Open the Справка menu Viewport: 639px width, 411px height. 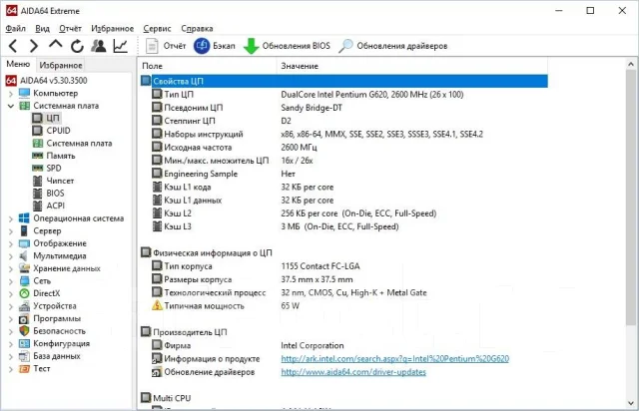pos(197,29)
